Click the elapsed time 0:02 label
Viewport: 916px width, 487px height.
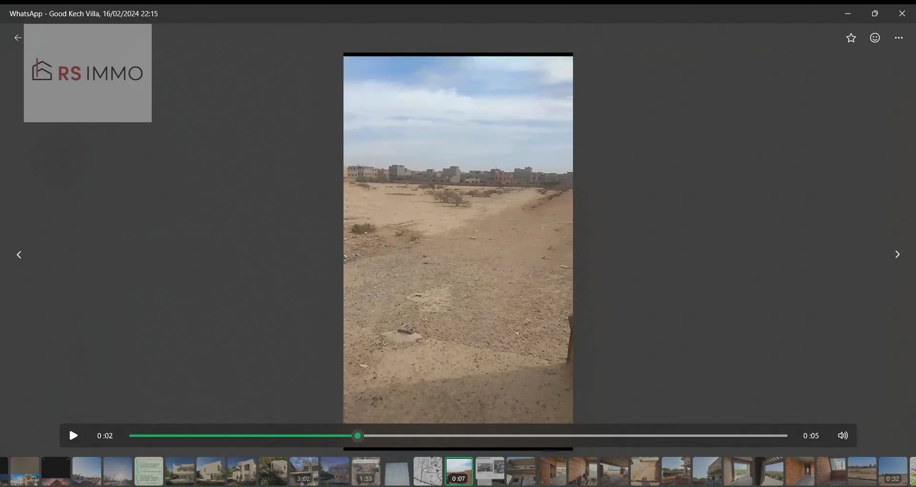pyautogui.click(x=105, y=435)
